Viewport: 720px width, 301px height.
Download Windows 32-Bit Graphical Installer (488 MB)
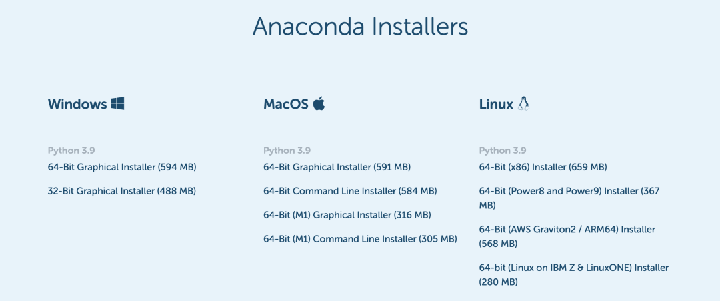122,191
